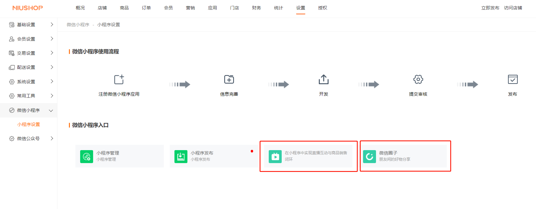Click the 系统设置 gear icon
The image size is (536, 209).
12,82
